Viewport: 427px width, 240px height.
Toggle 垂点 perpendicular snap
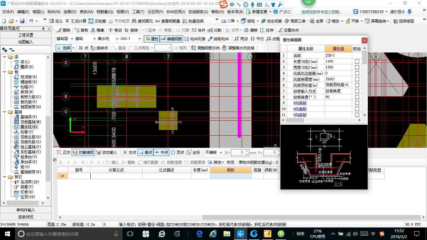[145, 152]
